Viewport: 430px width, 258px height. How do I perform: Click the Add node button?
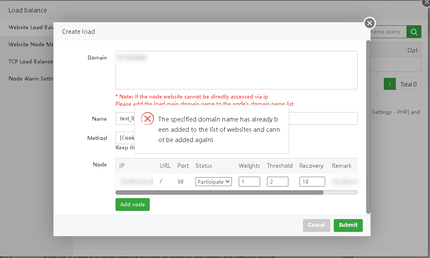(x=133, y=205)
